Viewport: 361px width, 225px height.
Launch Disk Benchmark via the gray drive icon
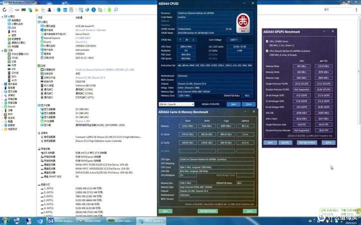pos(17,10)
